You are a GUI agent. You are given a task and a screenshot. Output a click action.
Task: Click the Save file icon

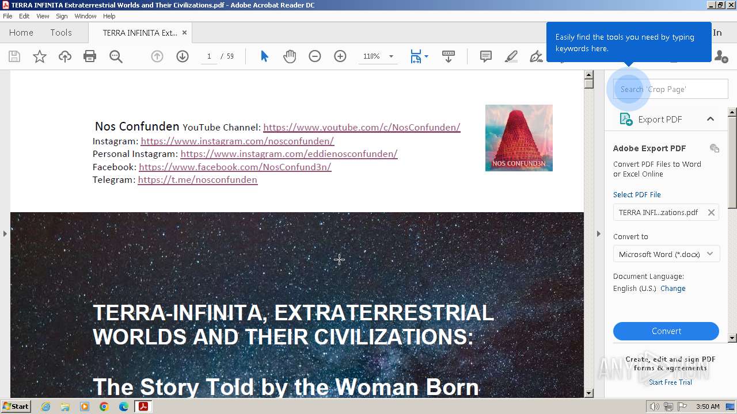pyautogui.click(x=14, y=56)
